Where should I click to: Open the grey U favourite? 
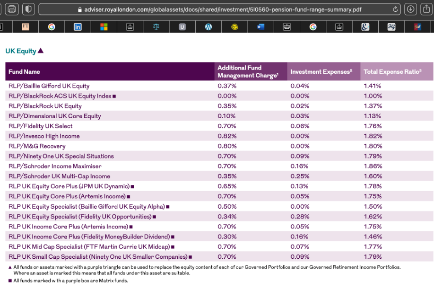[x=182, y=27]
